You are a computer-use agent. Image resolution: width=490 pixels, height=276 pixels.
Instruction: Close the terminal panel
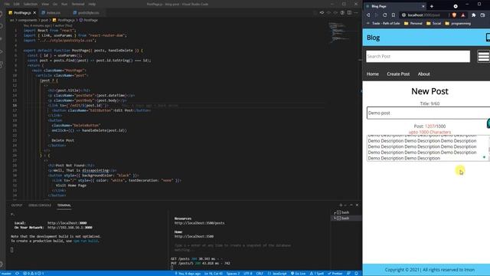(357, 205)
